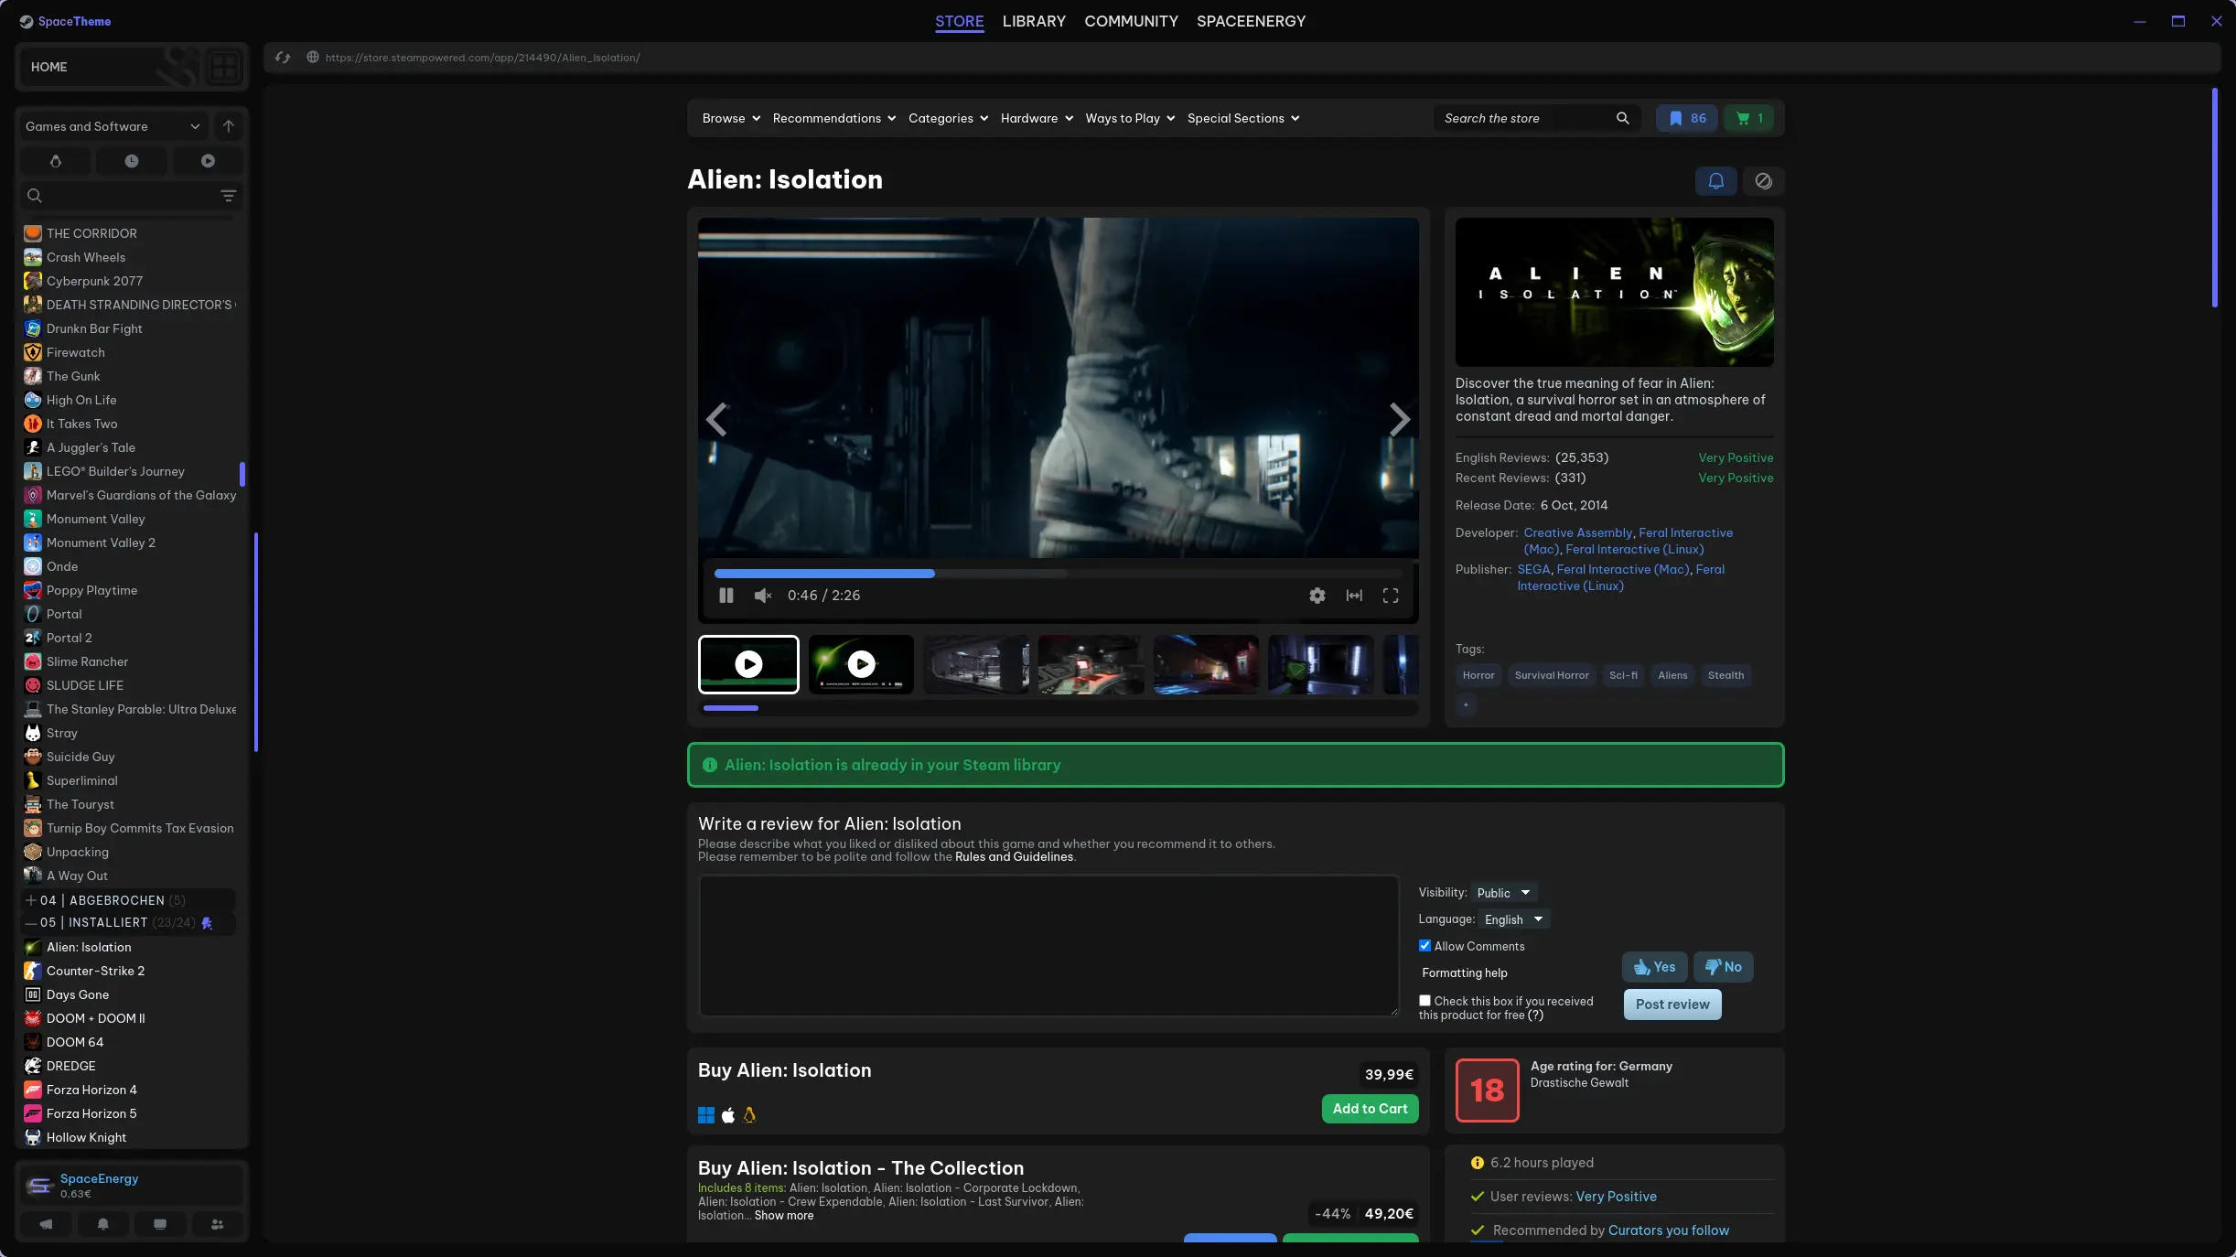Enter fullscreen video mode
Screen dimensions: 2236x1257
click(1390, 596)
